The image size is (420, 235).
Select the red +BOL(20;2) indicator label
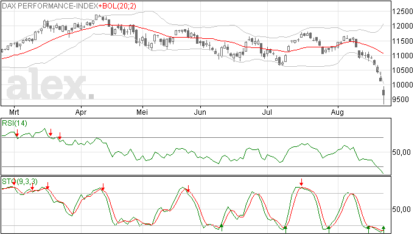[x=117, y=6]
